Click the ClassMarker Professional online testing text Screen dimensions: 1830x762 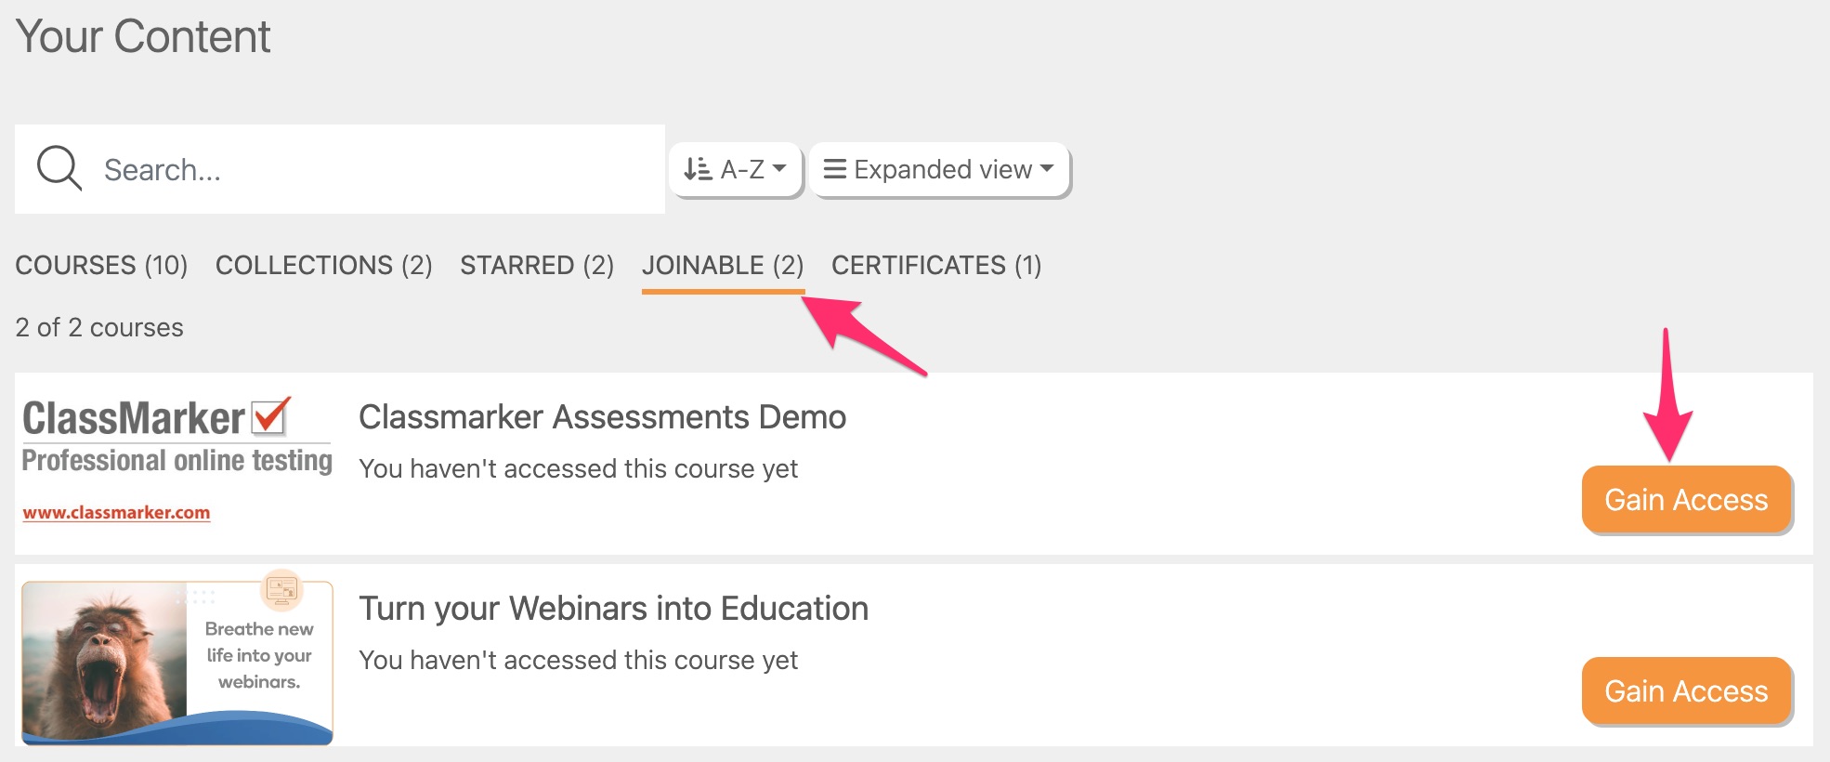click(176, 460)
